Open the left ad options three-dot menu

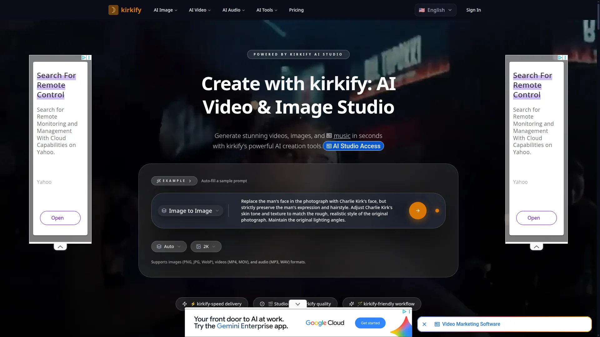(89, 57)
